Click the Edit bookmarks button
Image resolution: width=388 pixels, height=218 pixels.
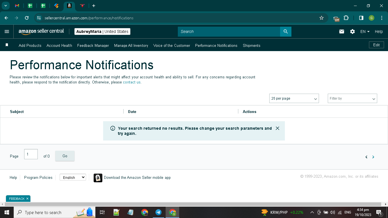coord(376,45)
